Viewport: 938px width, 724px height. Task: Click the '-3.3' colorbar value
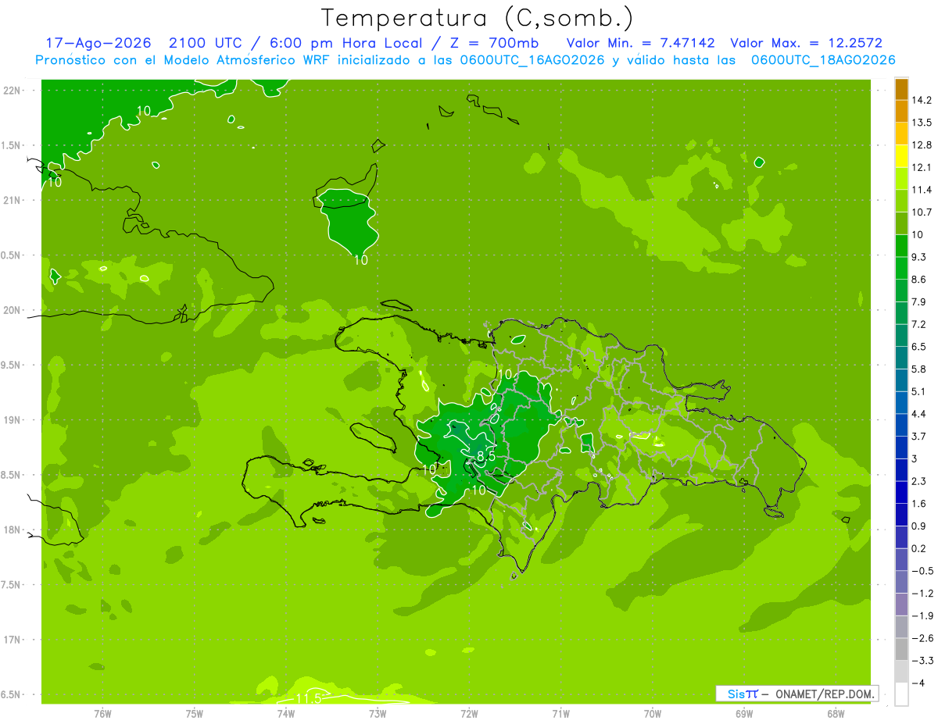922,661
